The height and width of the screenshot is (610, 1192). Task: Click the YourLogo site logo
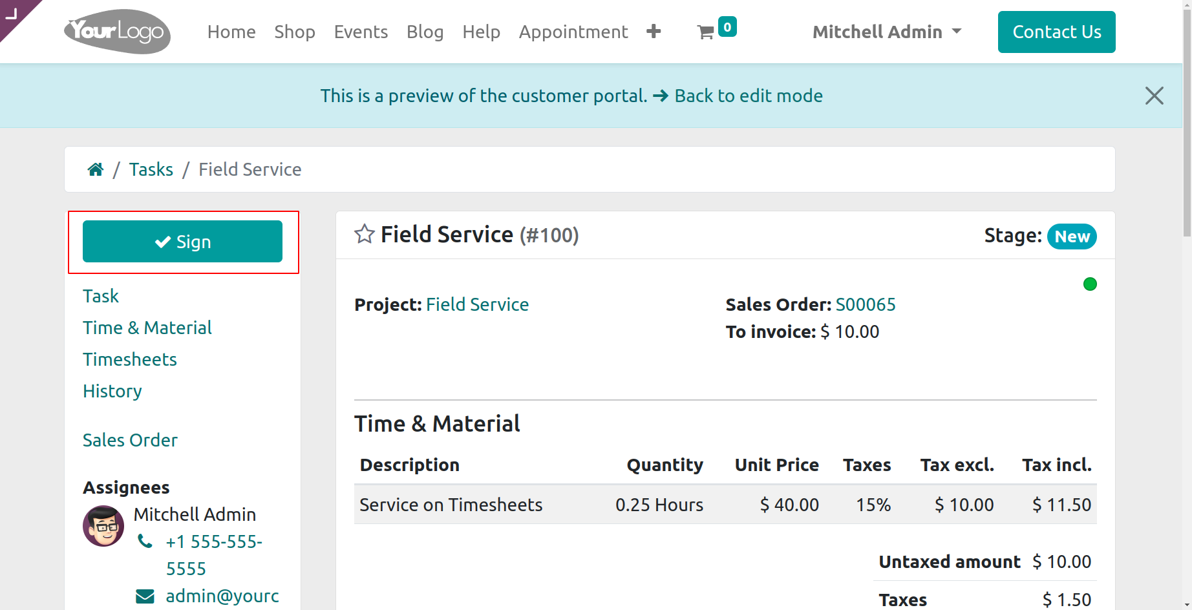pyautogui.click(x=117, y=31)
